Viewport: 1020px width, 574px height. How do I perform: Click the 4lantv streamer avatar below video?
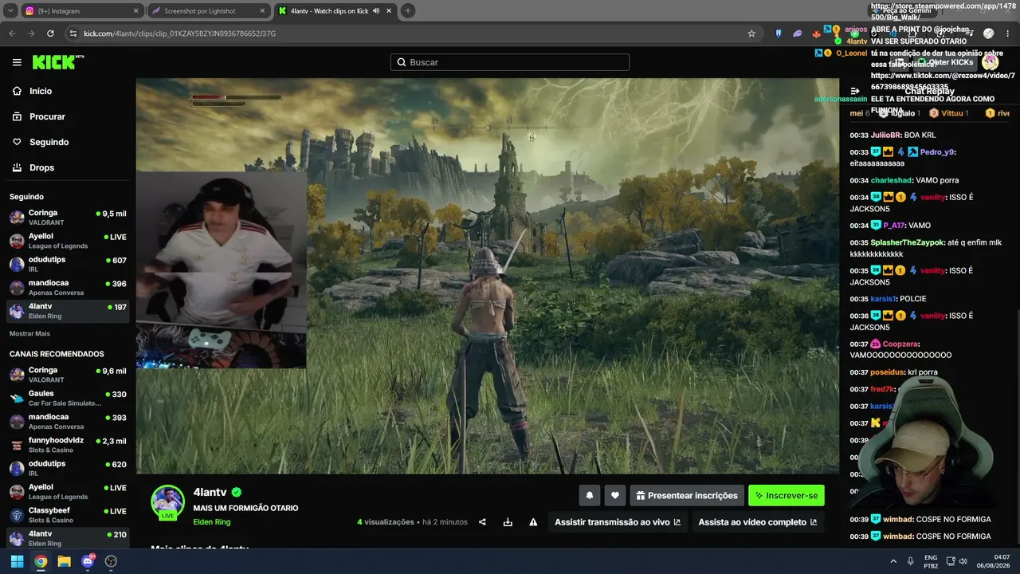[168, 501]
